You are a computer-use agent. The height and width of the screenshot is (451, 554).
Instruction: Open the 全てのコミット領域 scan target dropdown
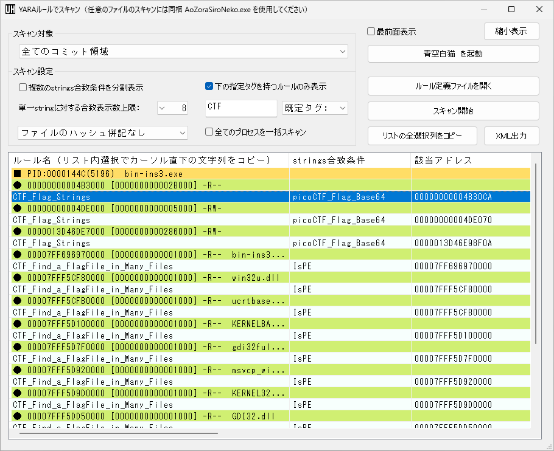pyautogui.click(x=183, y=52)
